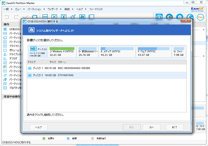Image resolution: width=208 pixels, height=146 pixels.
Task: Select the Migrate OS toolbar icon
Action: [x=82, y=16]
